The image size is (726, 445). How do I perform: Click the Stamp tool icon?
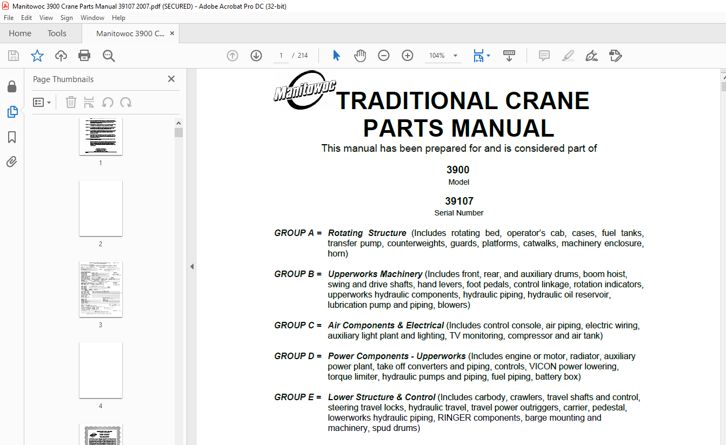[615, 56]
